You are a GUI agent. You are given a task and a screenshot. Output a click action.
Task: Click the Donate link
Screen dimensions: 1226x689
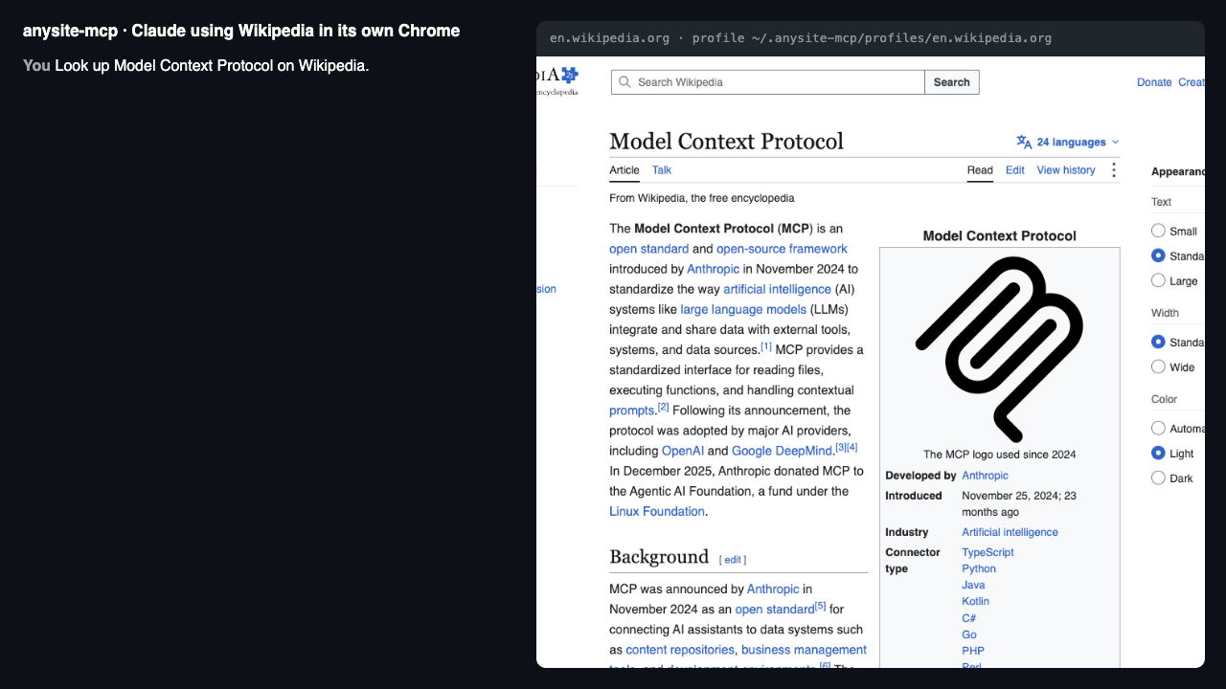click(x=1154, y=82)
